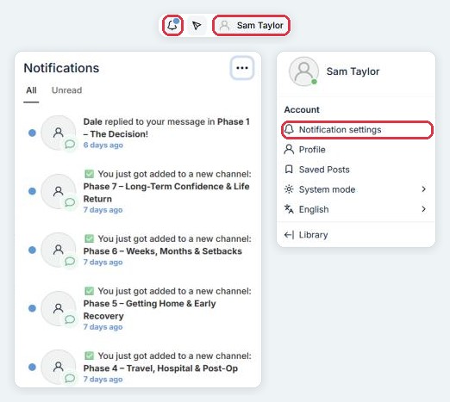This screenshot has height=402, width=450.
Task: Expand System mode chevron arrow
Action: click(x=423, y=189)
